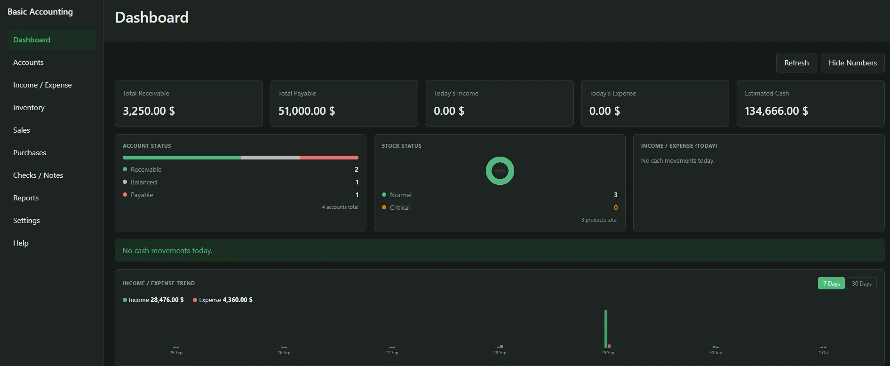The height and width of the screenshot is (366, 890).
Task: Click the Critical row in Stock Status
Action: (500, 207)
